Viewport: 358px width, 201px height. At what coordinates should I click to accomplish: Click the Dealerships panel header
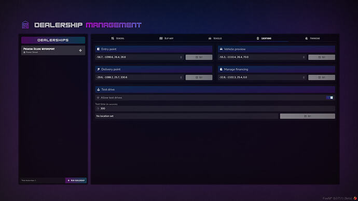53,40
